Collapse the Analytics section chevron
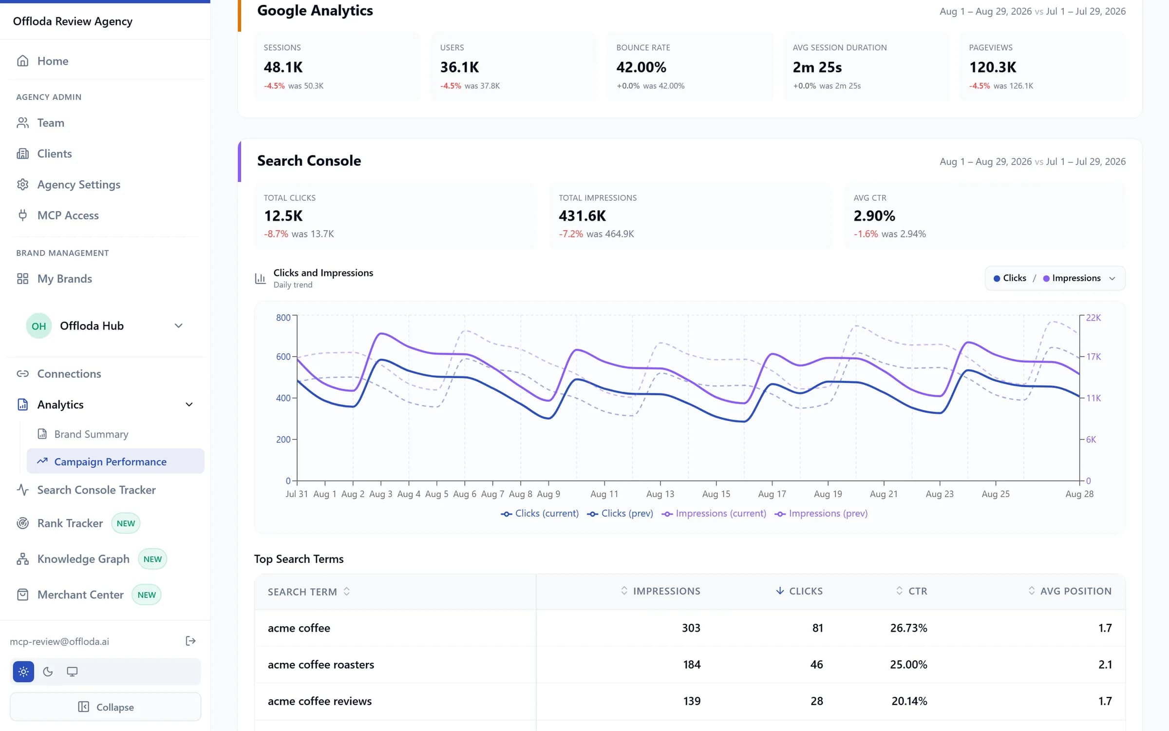 click(189, 404)
